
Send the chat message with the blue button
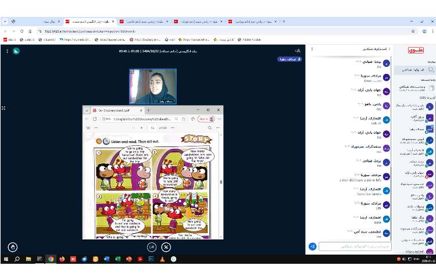[312, 246]
